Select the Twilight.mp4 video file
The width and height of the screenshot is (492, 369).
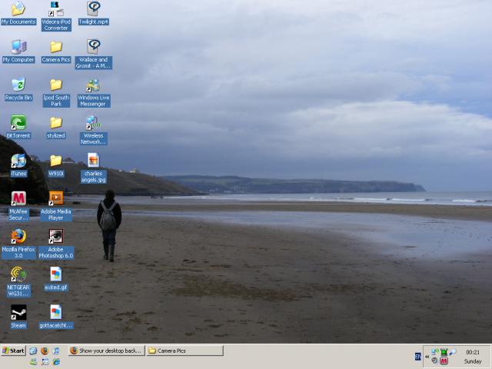[93, 9]
